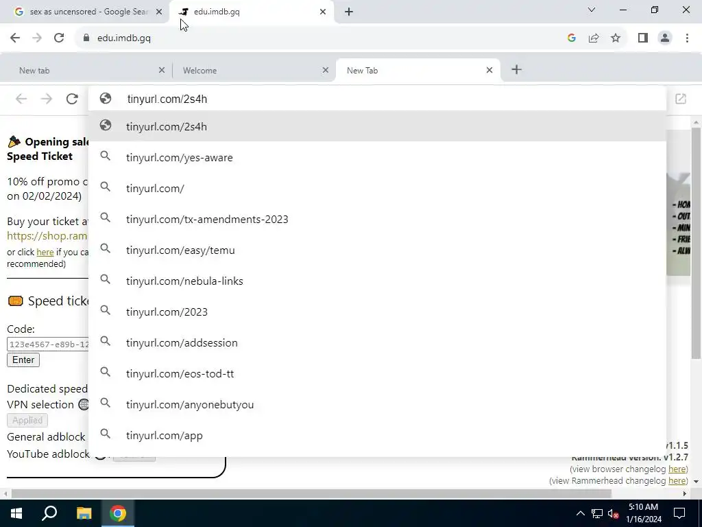Pick suggestion tinyurl.com/easy/temu
The image size is (702, 527).
click(x=377, y=250)
